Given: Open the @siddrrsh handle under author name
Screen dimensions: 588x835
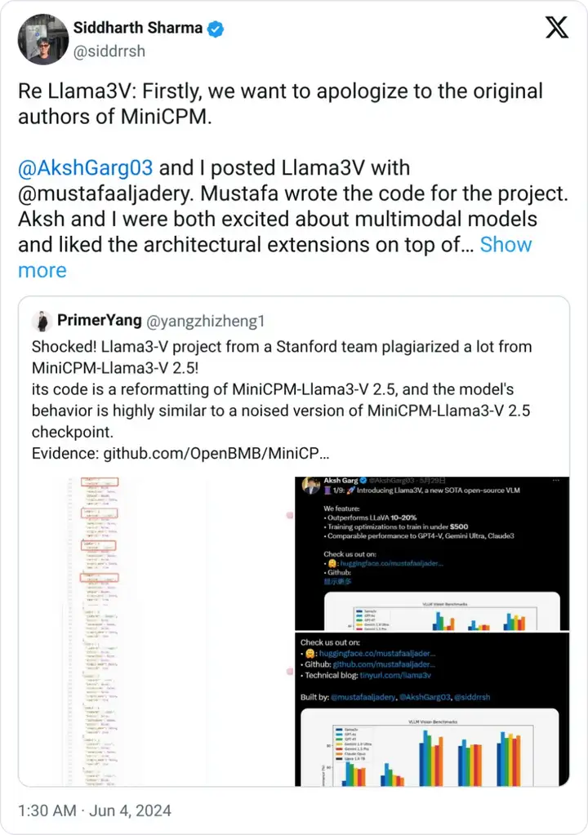Looking at the screenshot, I should [x=109, y=51].
